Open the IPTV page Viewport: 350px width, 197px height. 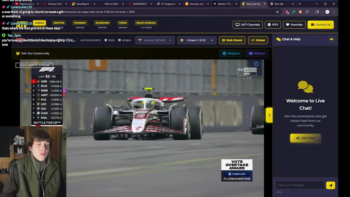pos(273,25)
